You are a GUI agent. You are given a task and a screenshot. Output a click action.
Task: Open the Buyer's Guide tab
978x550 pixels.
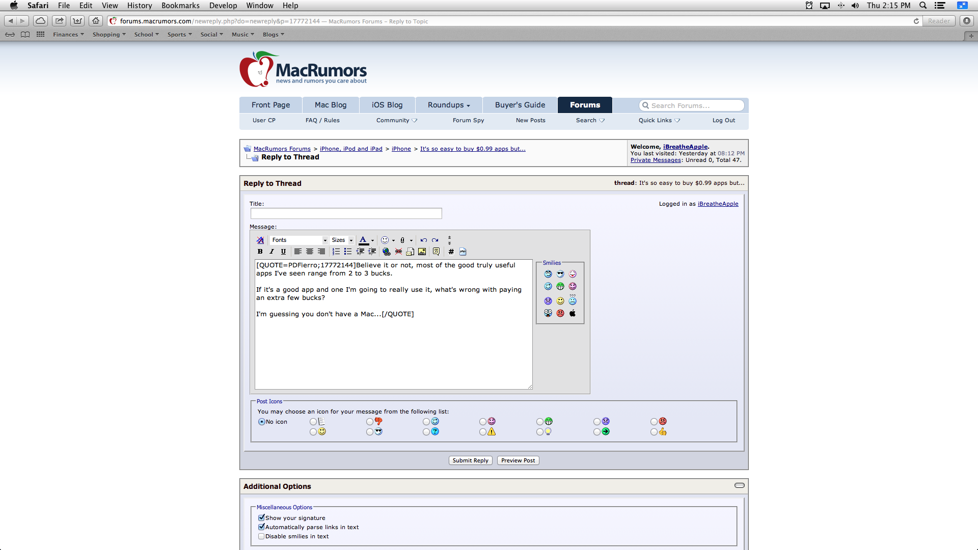click(520, 105)
